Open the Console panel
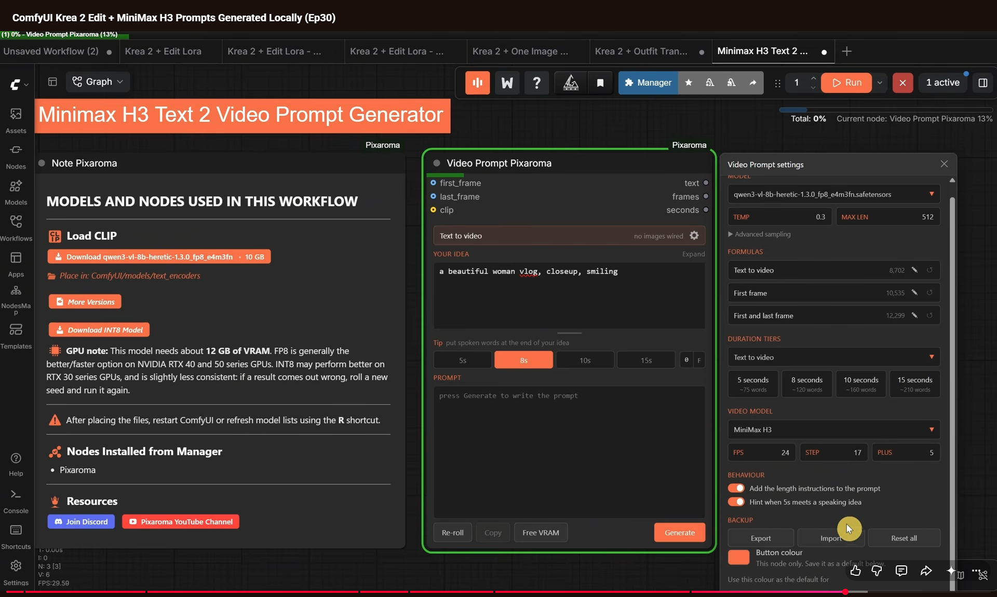The height and width of the screenshot is (597, 997). tap(16, 501)
